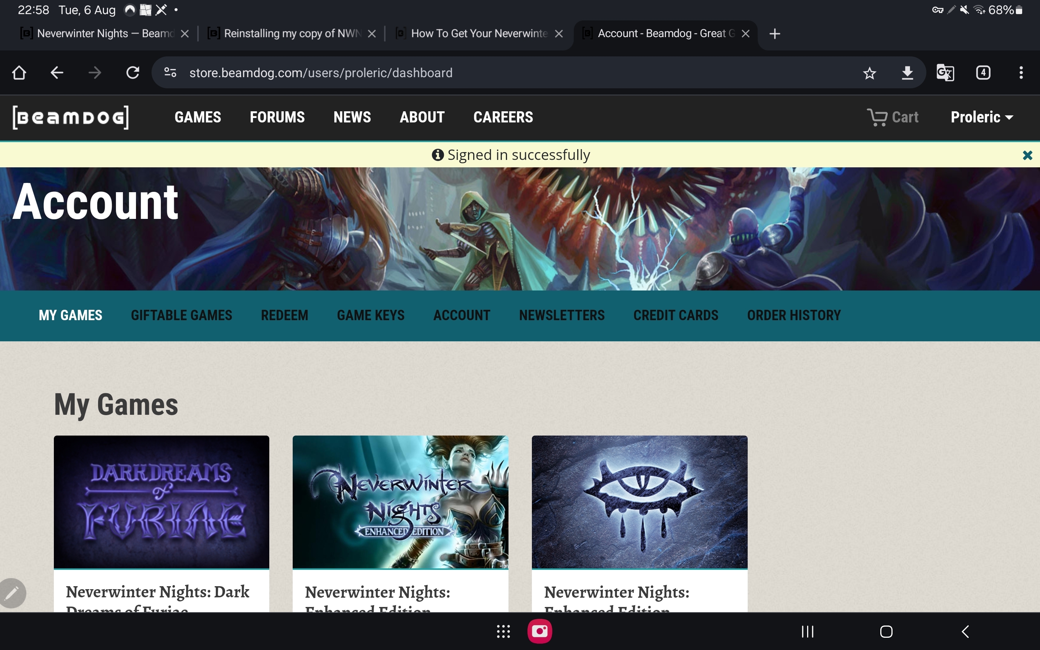Click Neverwinter Nights: Dark Dreams title link
The width and height of the screenshot is (1040, 650).
pos(157,598)
